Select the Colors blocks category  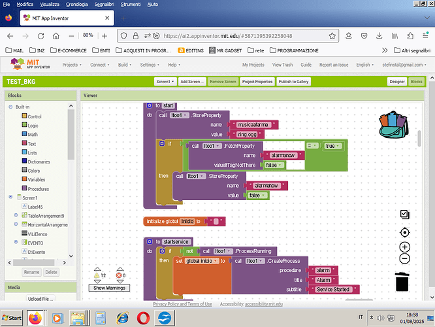point(34,171)
